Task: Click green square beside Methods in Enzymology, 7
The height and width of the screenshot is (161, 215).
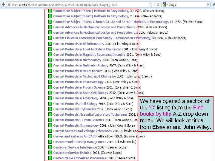Action: [x=50, y=16]
